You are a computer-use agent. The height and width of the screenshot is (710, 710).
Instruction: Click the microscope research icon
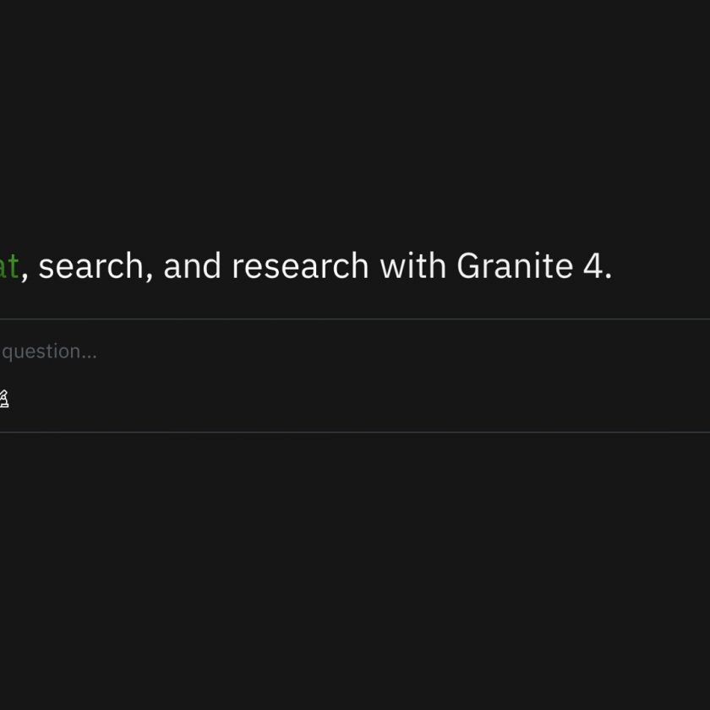(x=3, y=399)
